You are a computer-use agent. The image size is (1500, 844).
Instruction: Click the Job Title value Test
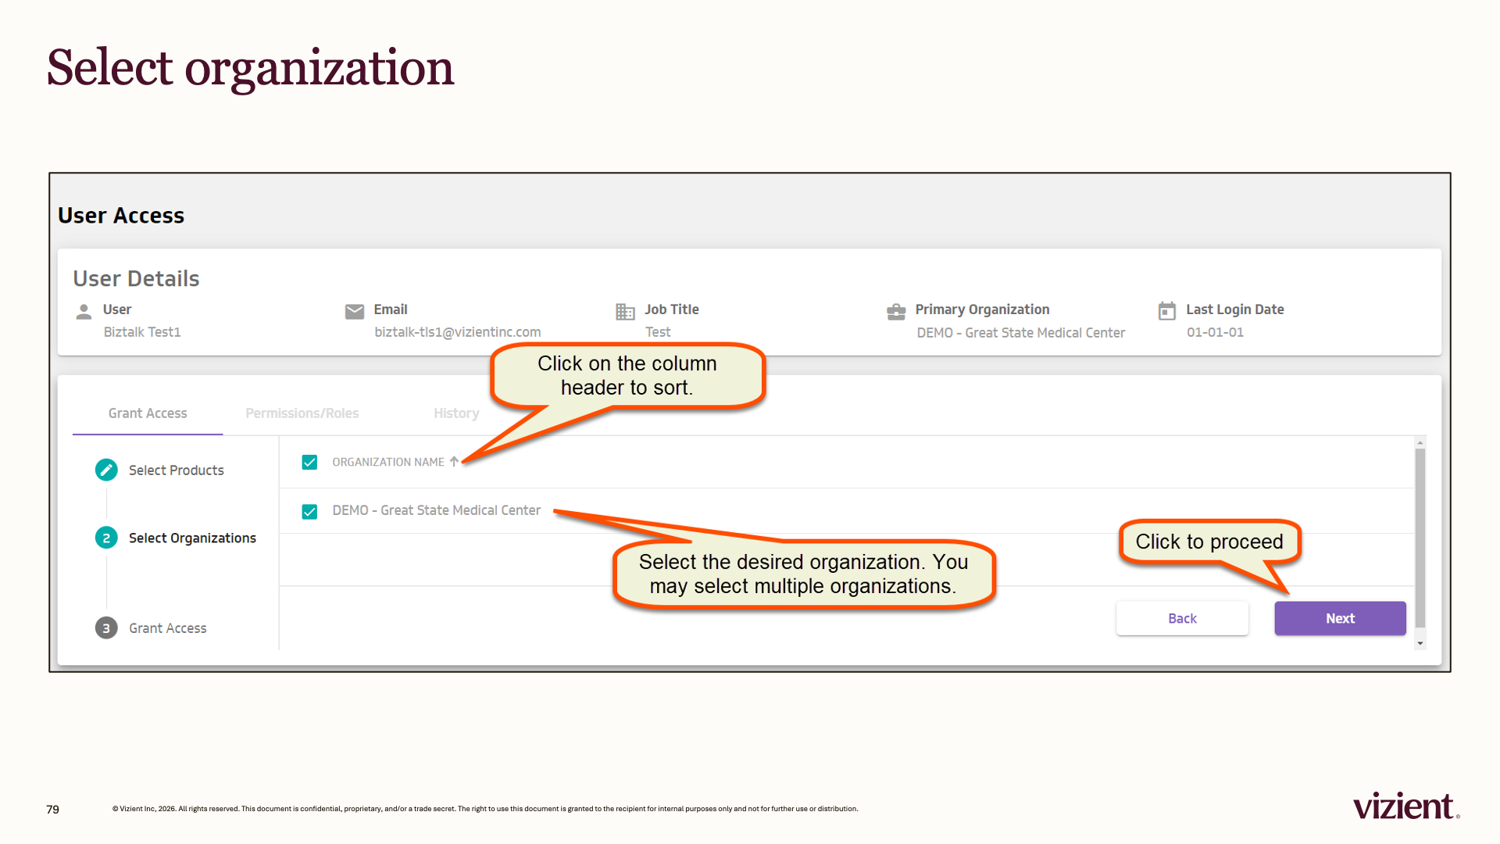pyautogui.click(x=658, y=332)
